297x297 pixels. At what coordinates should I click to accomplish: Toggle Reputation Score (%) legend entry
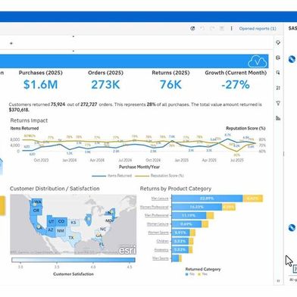(159, 176)
